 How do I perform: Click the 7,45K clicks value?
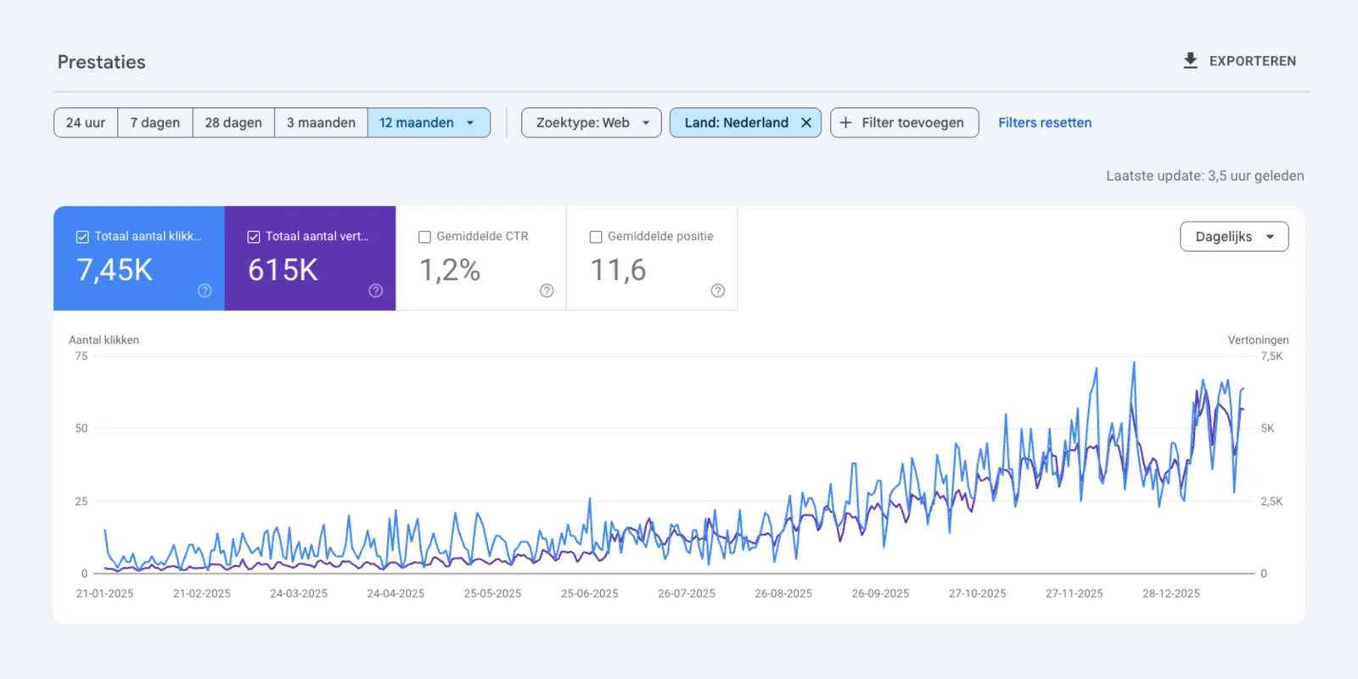[x=115, y=271]
